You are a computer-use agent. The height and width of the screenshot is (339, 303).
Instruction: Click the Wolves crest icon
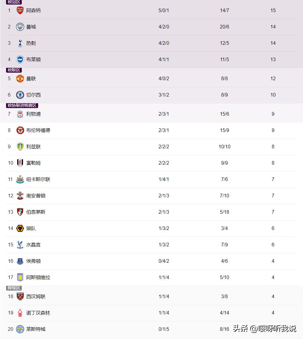[20, 228]
